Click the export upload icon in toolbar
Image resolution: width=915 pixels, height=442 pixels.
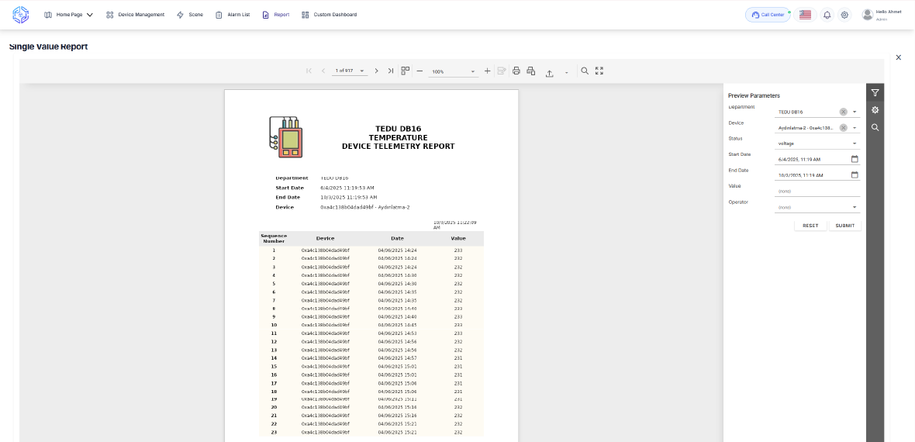pyautogui.click(x=549, y=71)
